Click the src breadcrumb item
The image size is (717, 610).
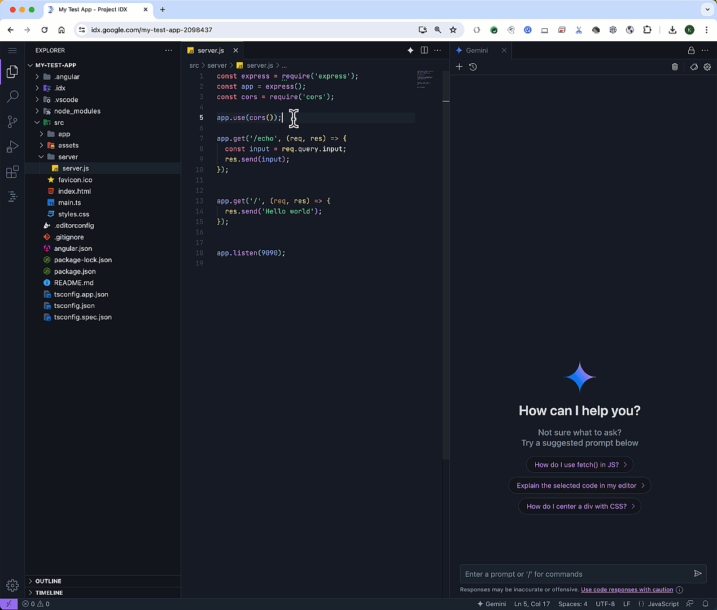(194, 66)
